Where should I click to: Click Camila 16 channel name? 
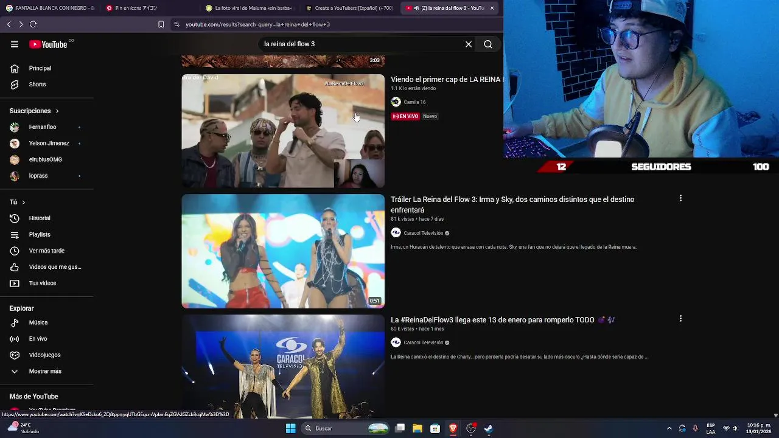coord(414,102)
